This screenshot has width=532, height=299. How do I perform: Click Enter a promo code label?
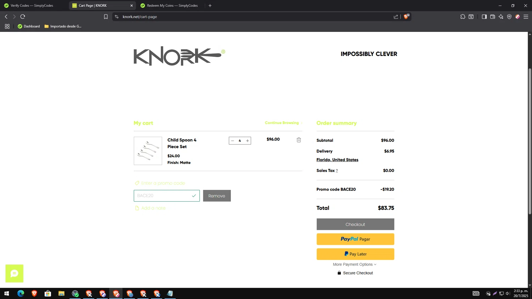click(163, 183)
